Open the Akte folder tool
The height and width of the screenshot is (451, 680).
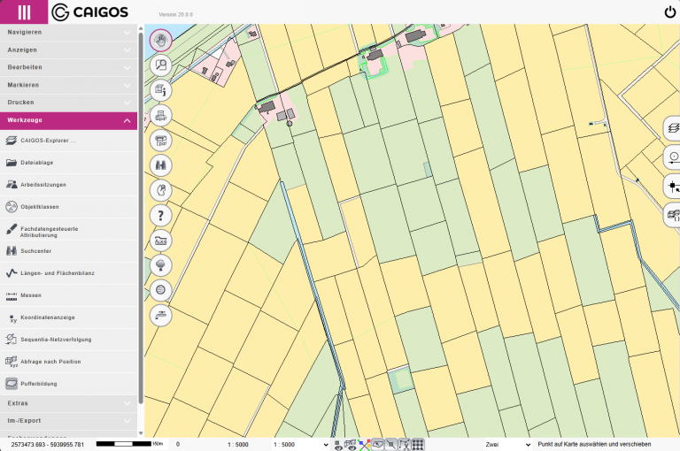click(161, 240)
